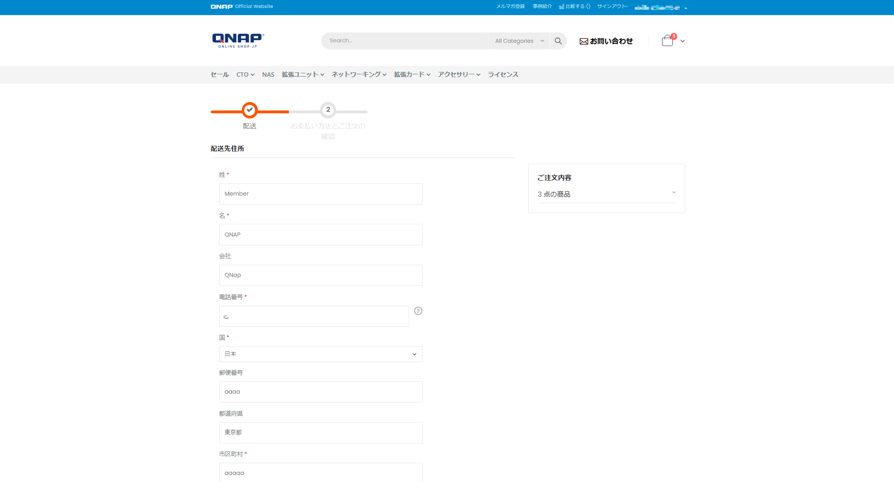Click the 電話番号 input field
This screenshot has width=894, height=482.
coord(314,316)
